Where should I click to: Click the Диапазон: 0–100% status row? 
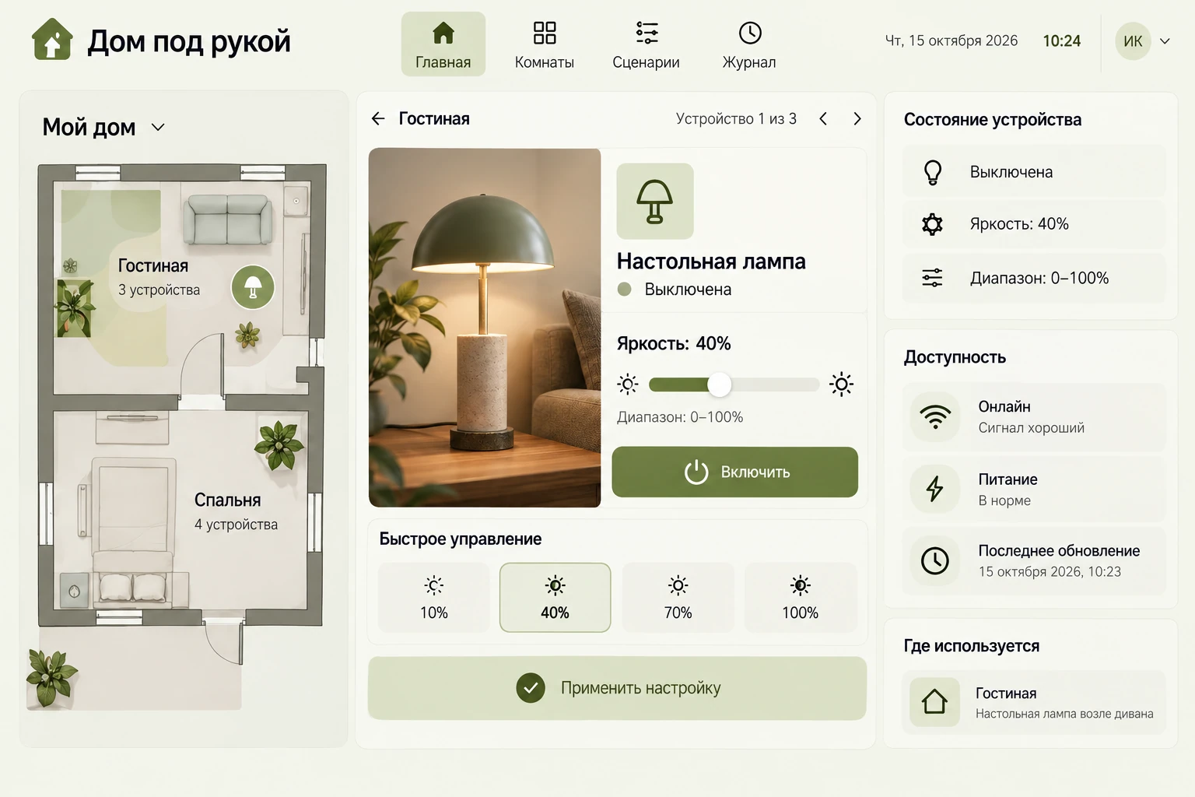(1034, 278)
